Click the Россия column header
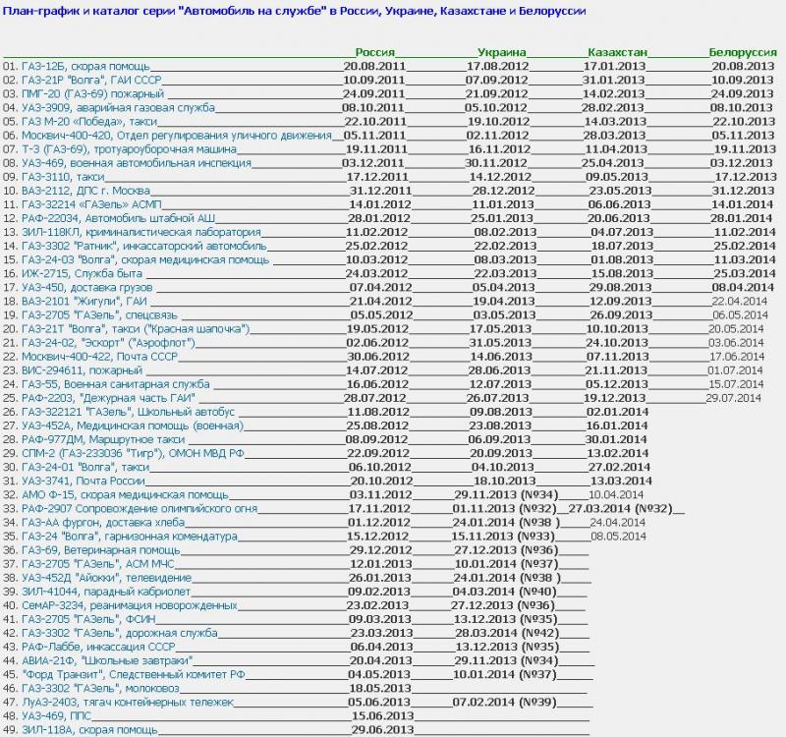786x737 pixels. pyautogui.click(x=375, y=52)
